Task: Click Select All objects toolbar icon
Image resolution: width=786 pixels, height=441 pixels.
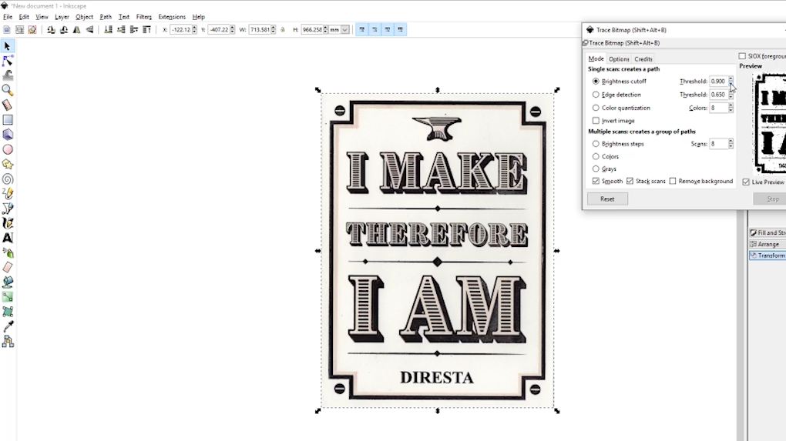Action: tap(6, 29)
